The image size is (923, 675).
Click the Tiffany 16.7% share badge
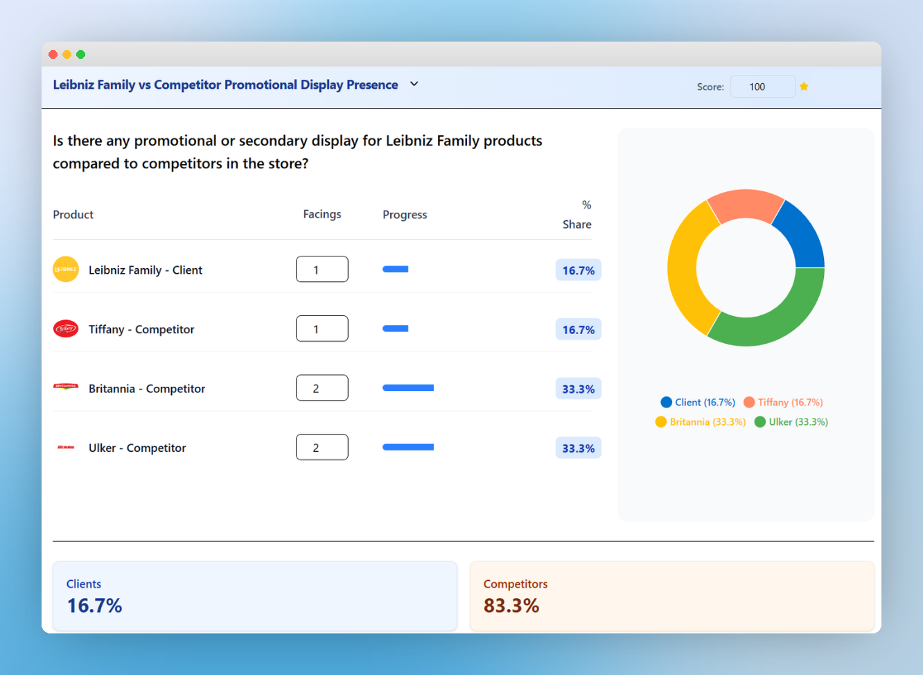pyautogui.click(x=579, y=330)
